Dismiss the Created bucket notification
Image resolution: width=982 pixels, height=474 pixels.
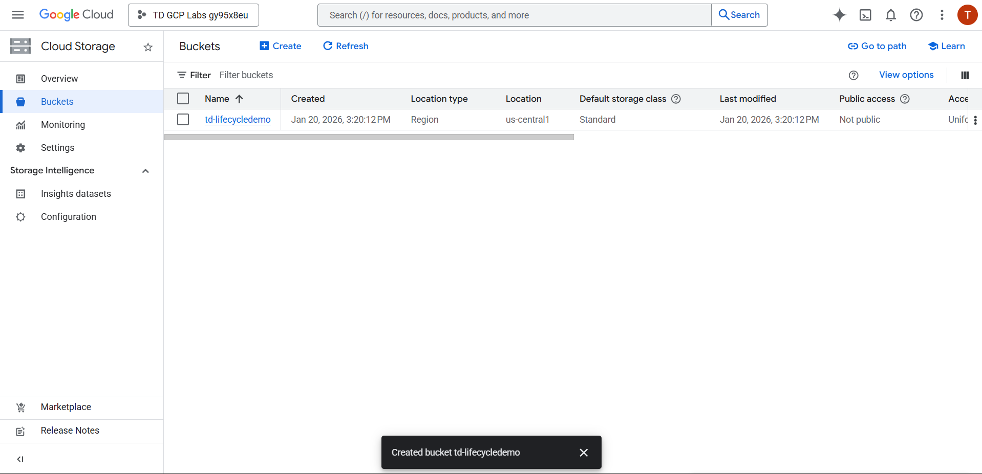tap(584, 453)
